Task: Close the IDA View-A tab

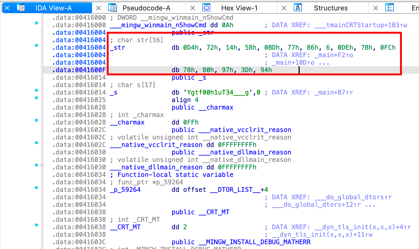Action: coord(7,8)
